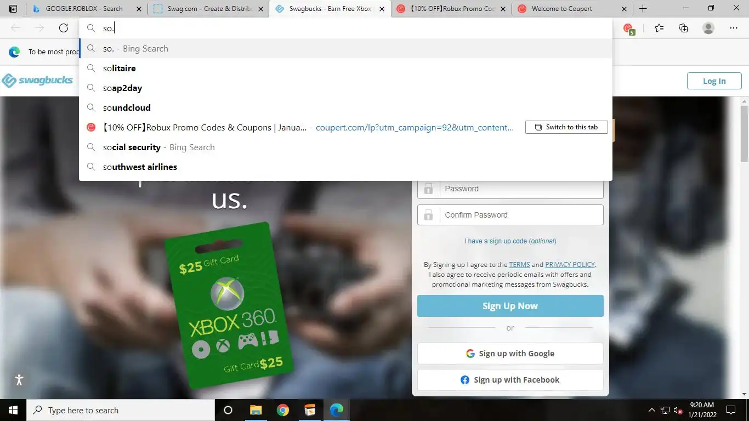The height and width of the screenshot is (421, 749).
Task: Click the browser refresh icon
Action: click(x=64, y=28)
